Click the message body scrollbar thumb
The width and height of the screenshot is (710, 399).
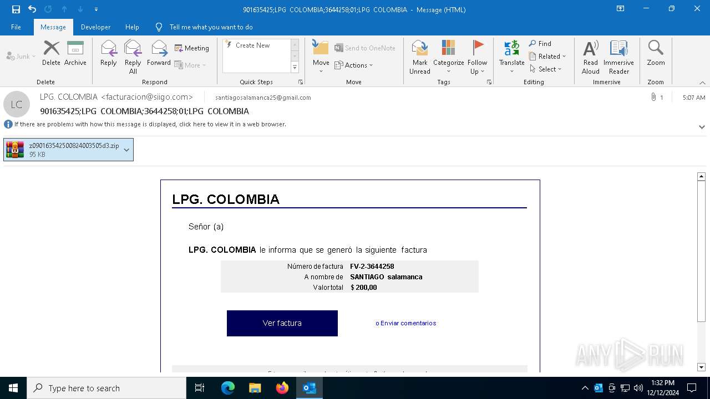[701, 250]
